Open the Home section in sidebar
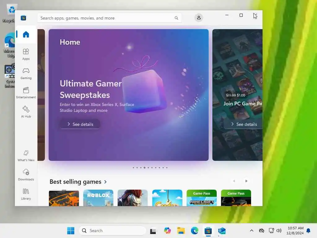 pos(26,34)
